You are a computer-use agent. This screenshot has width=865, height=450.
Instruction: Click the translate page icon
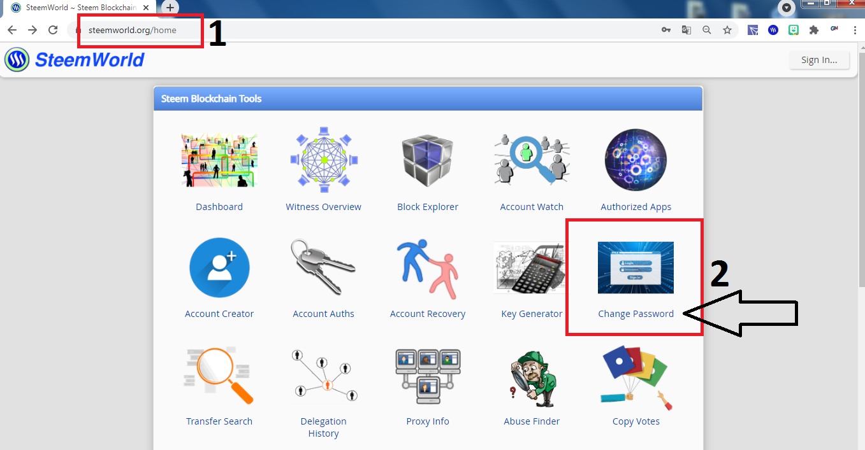687,30
